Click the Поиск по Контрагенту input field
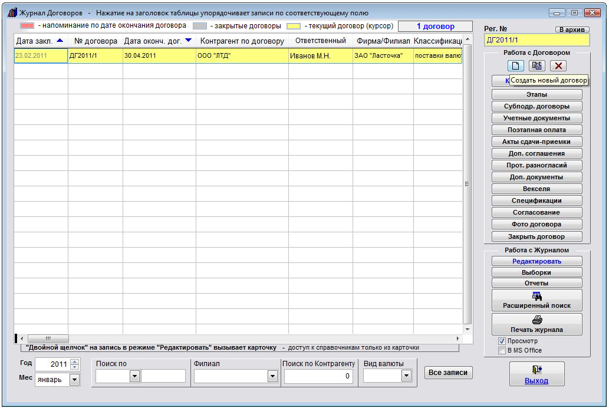Screen dimensions: 609x408 coord(319,376)
